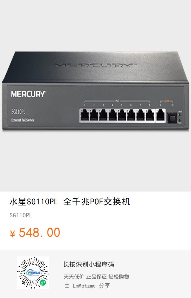Viewport: 191px width, 298px height.
Task: Click the mini program QR code
Action: click(33, 273)
